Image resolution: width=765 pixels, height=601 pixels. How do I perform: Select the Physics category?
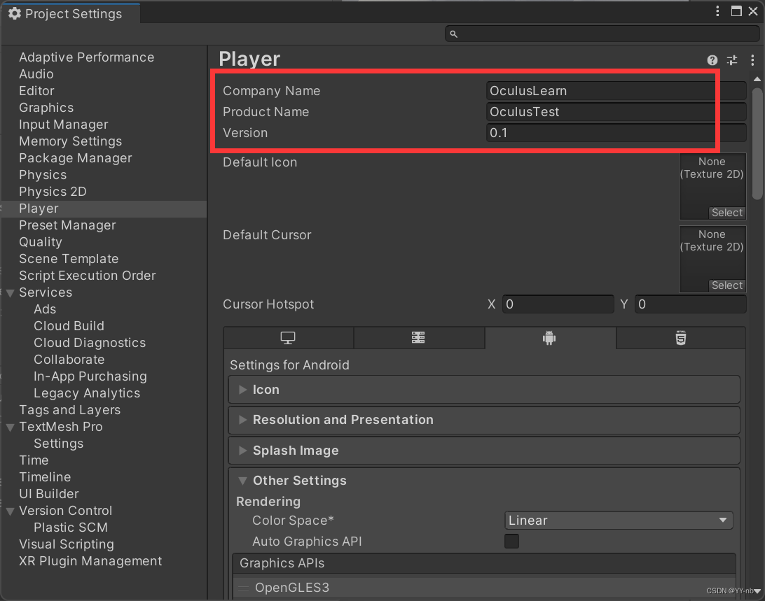[43, 175]
